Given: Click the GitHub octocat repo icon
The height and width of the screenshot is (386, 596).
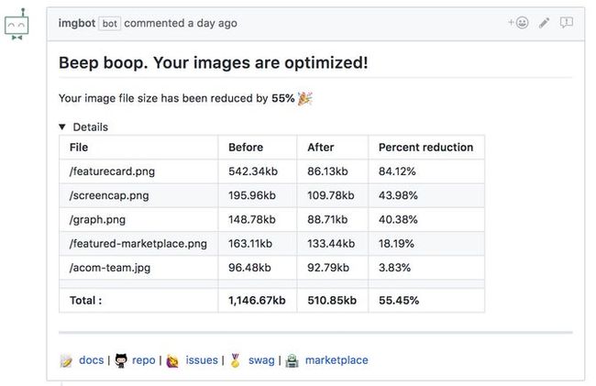Looking at the screenshot, I should pyautogui.click(x=121, y=361).
